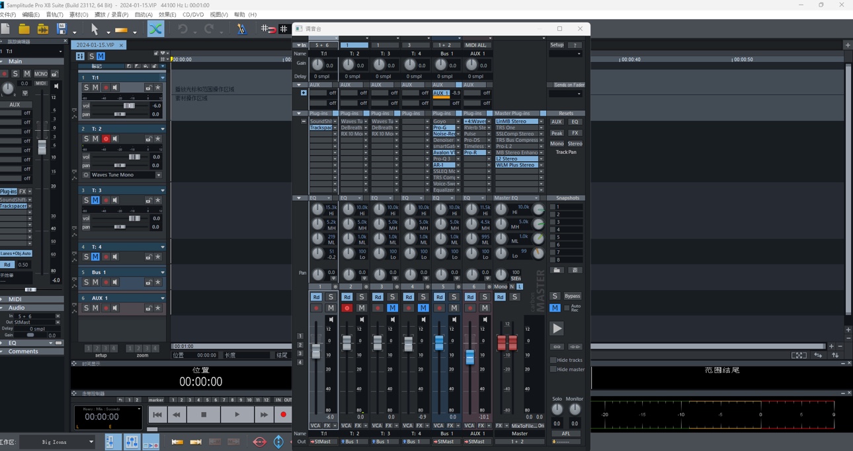Toggle global mute M in mixer master section
853x451 pixels.
(555, 308)
